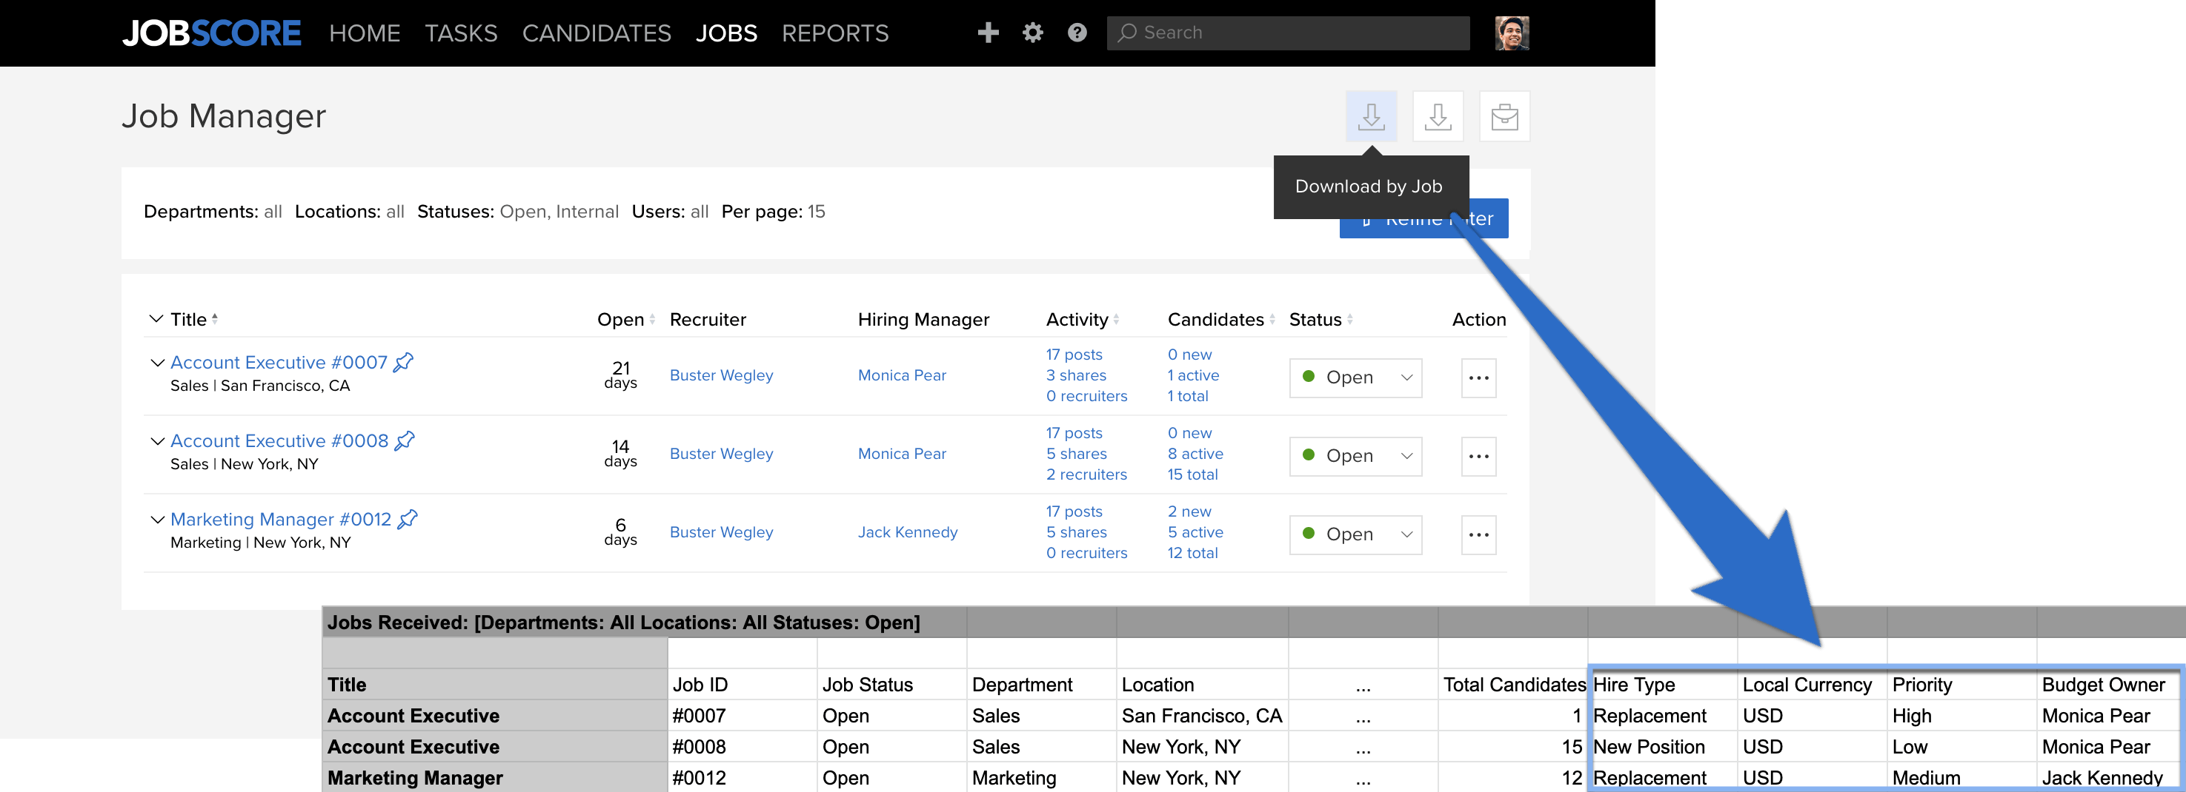Select spreadsheet 'Local Currency' header cell
The width and height of the screenshot is (2186, 792).
tap(1812, 685)
